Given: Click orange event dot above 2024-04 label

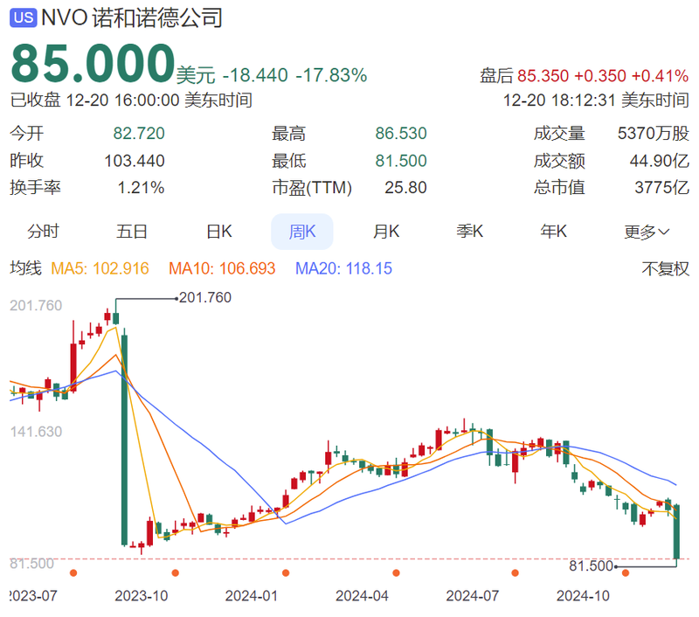Looking at the screenshot, I should (x=397, y=573).
